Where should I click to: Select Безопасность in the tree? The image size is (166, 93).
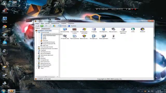pos(45,63)
